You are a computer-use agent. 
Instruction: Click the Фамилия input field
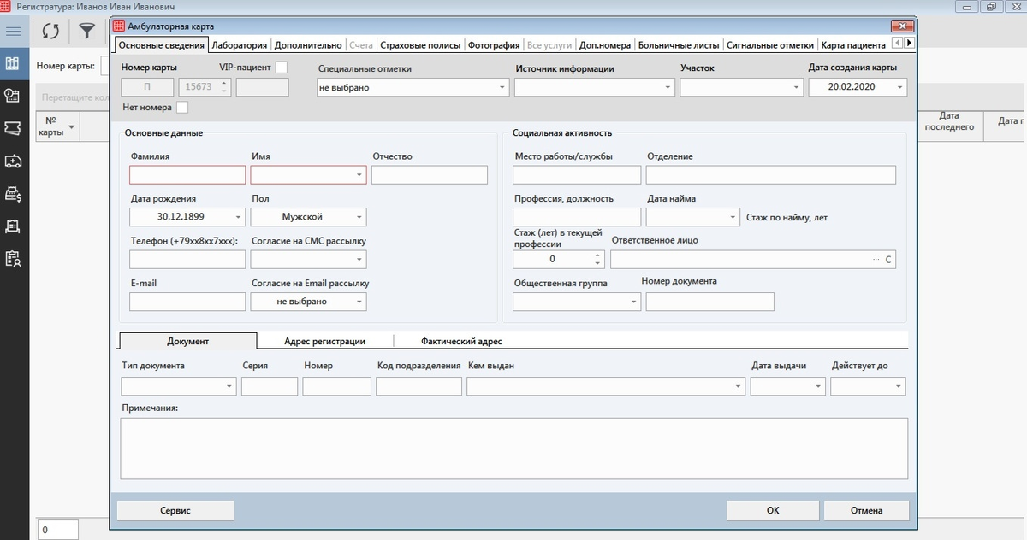pyautogui.click(x=187, y=175)
